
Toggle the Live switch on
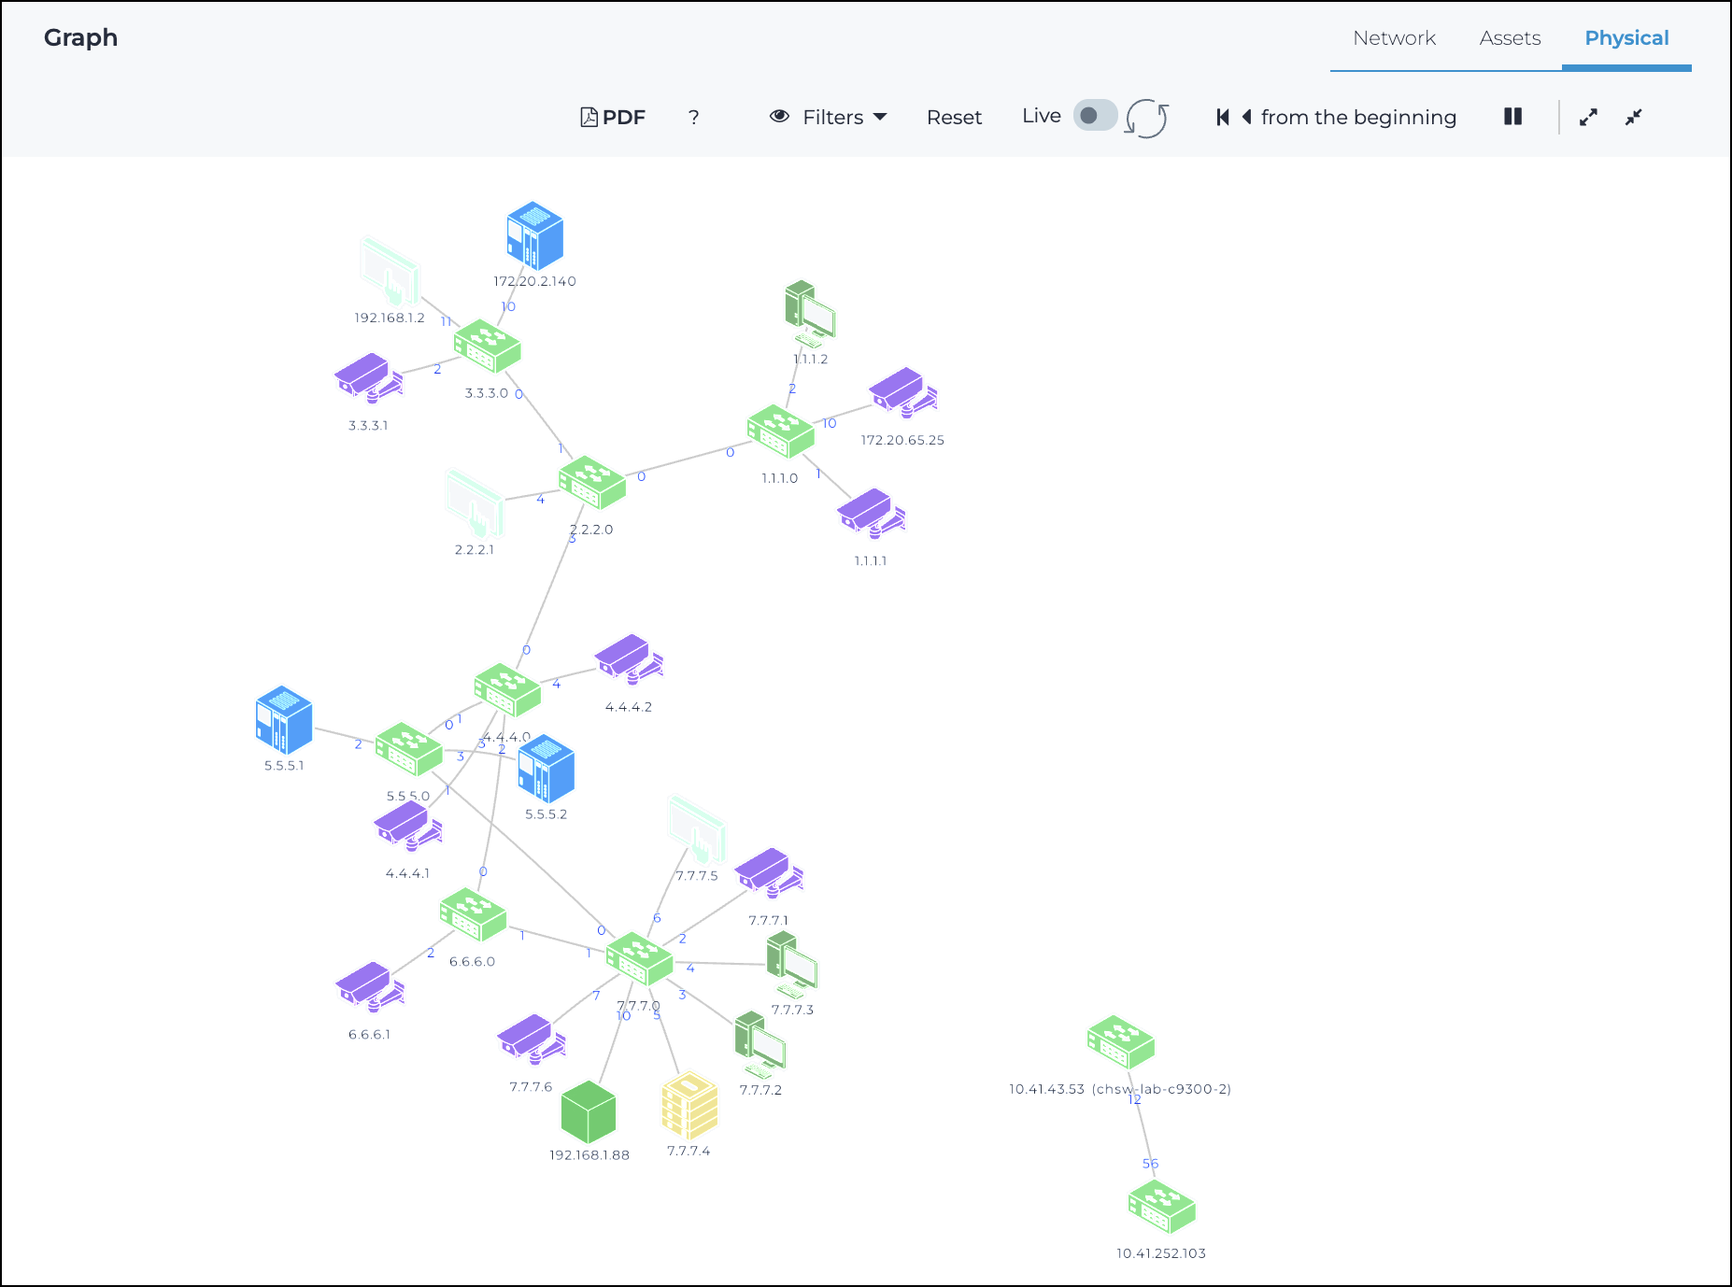tap(1094, 116)
